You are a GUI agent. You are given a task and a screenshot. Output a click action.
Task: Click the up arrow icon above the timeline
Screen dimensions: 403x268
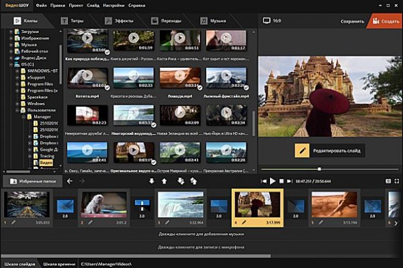[x=165, y=181]
